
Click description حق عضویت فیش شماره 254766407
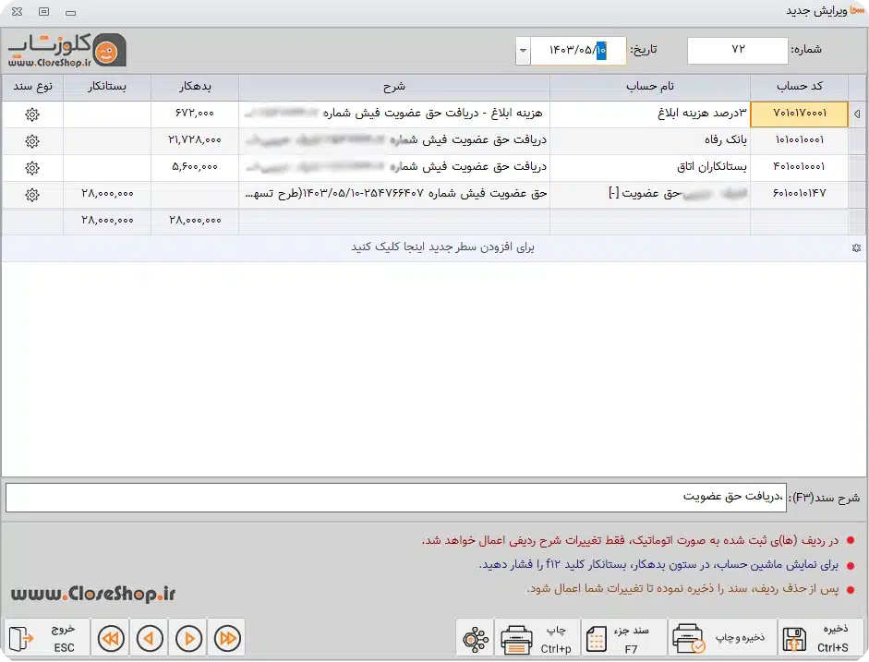(x=394, y=194)
